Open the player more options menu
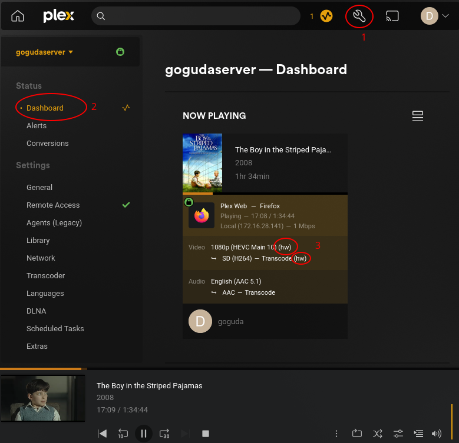The width and height of the screenshot is (459, 443). (336, 434)
